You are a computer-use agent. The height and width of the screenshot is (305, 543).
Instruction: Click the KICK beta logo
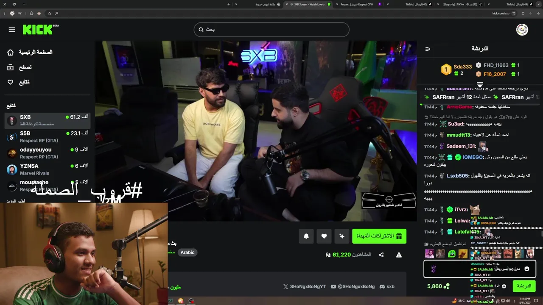pyautogui.click(x=41, y=29)
